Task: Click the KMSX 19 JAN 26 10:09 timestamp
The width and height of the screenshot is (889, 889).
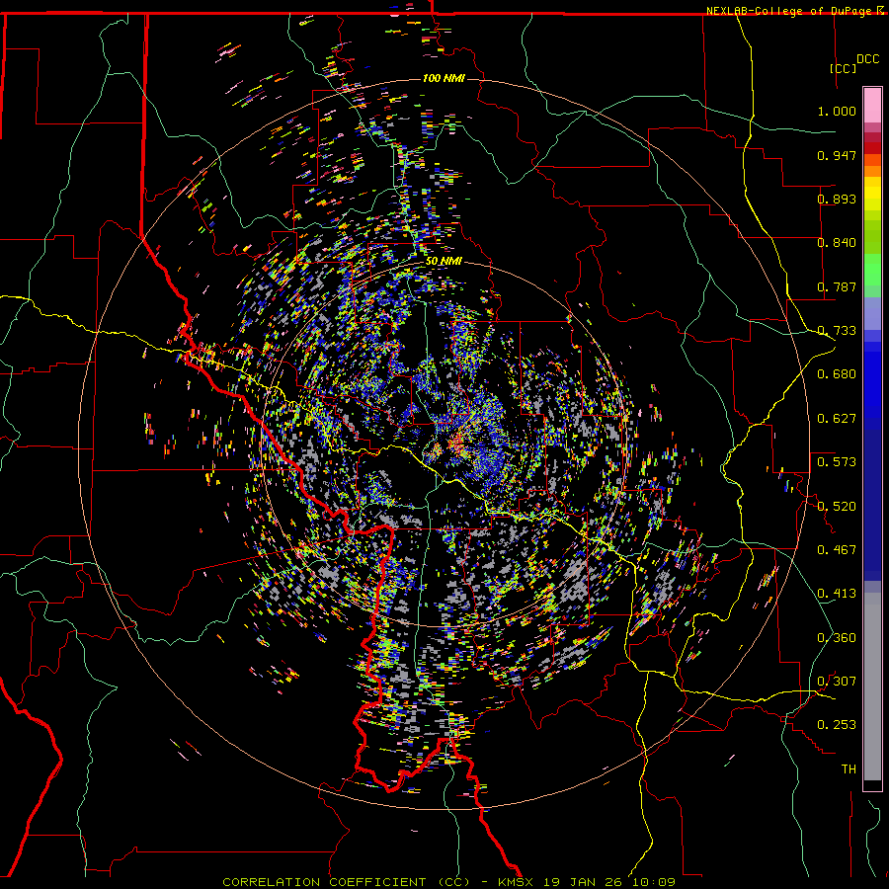Action: click(586, 882)
